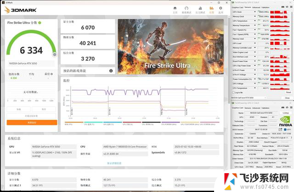294x192 pixels.
Task: Click the Fire Strike Ultra banner image
Action: pos(170,46)
